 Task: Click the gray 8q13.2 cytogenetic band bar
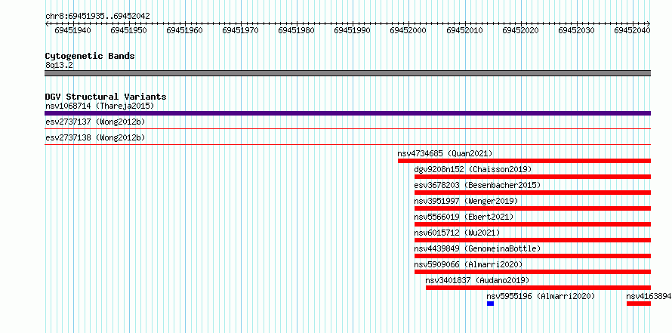pyautogui.click(x=347, y=73)
